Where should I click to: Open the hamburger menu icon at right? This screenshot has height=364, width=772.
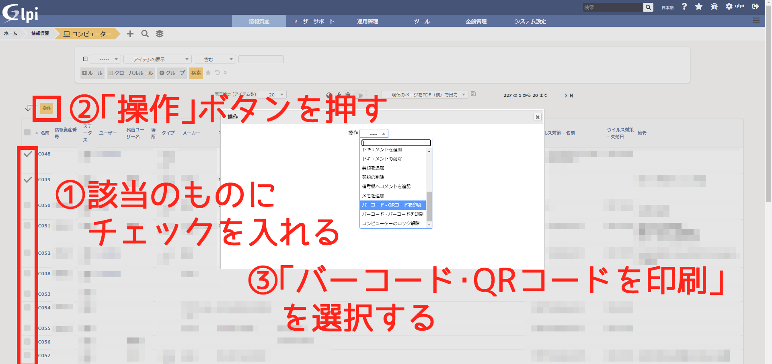click(x=756, y=20)
